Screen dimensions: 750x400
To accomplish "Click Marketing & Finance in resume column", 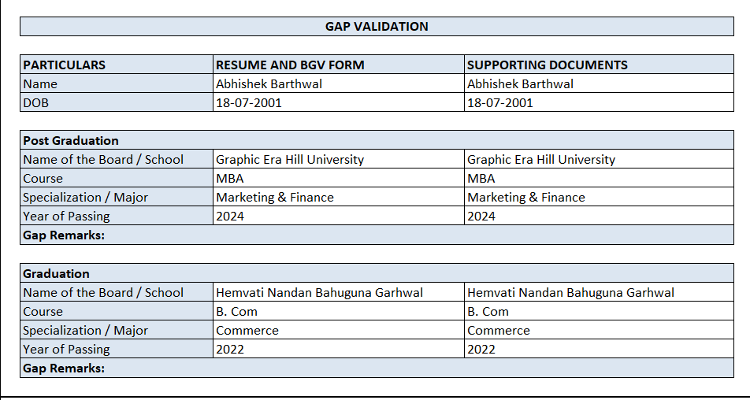I will click(339, 198).
